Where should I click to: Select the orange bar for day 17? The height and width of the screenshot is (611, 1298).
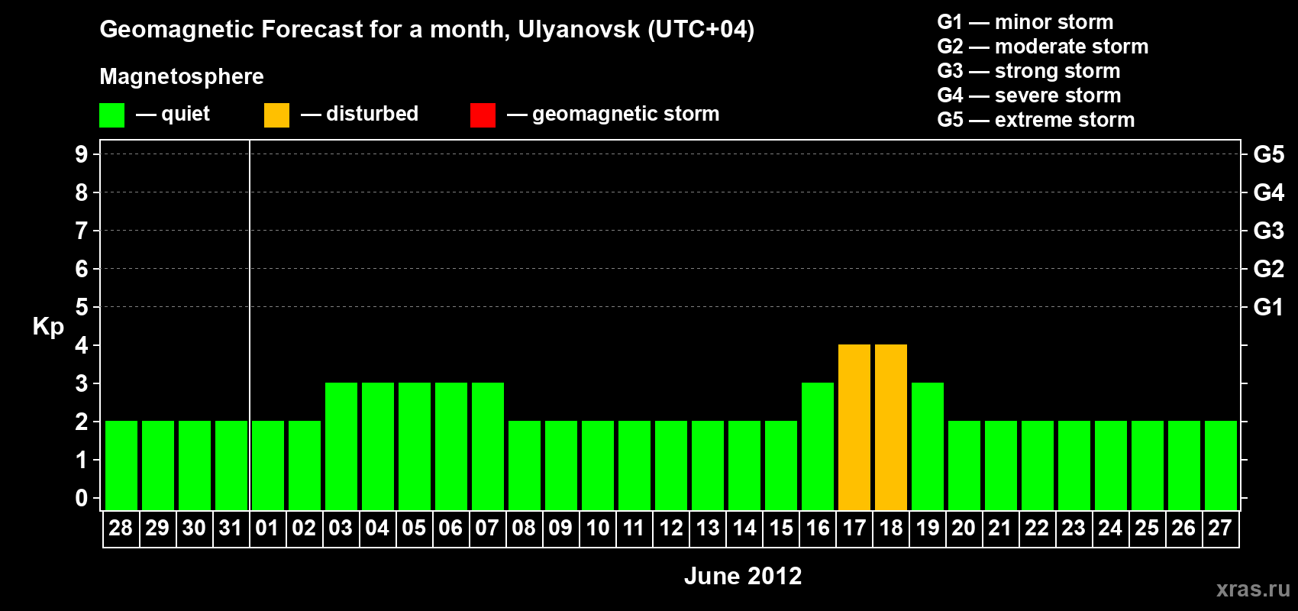point(854,427)
